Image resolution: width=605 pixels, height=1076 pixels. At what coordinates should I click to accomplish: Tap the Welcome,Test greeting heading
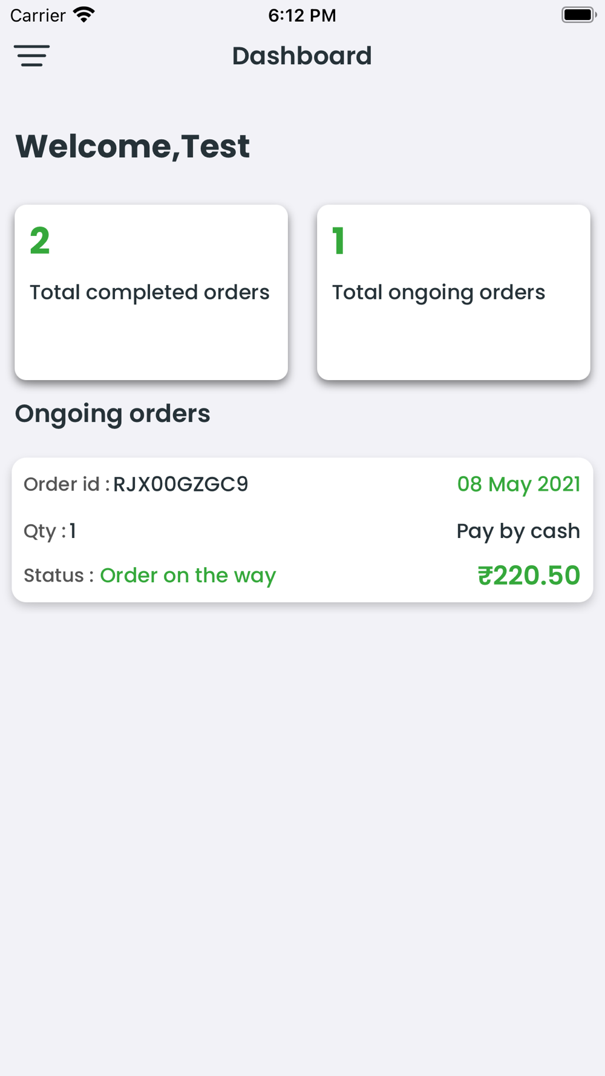coord(132,146)
